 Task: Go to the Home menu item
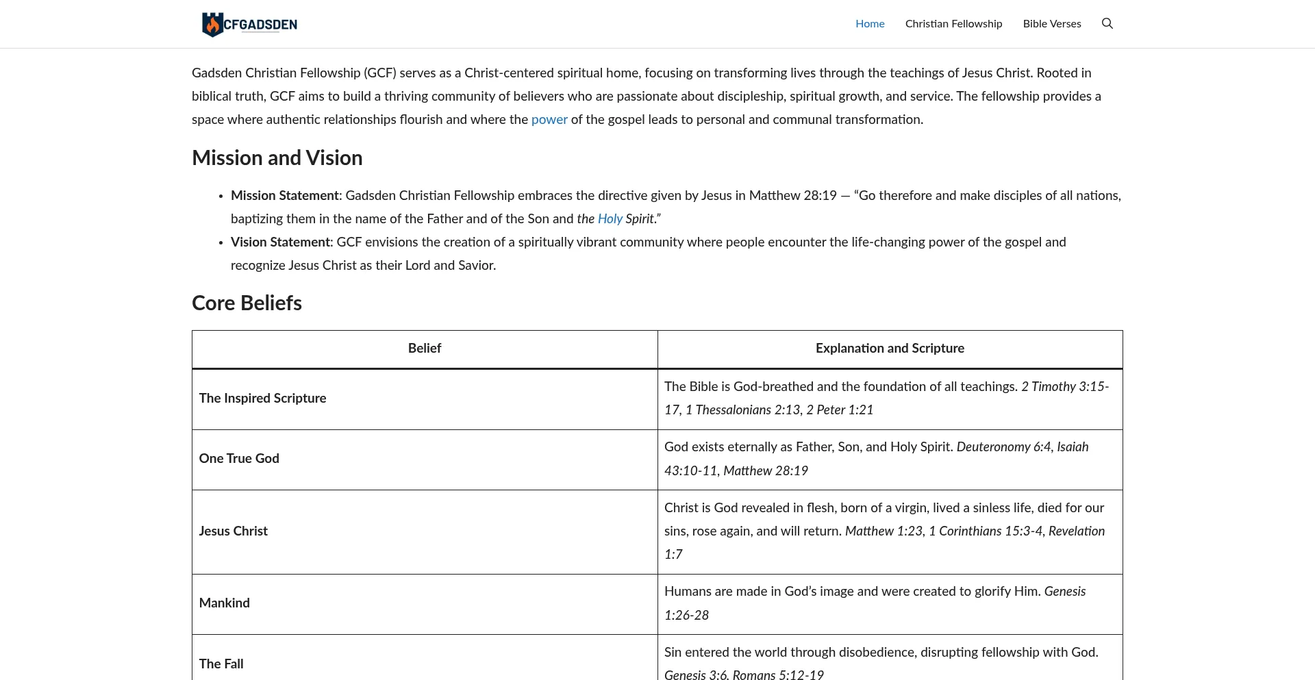(870, 24)
